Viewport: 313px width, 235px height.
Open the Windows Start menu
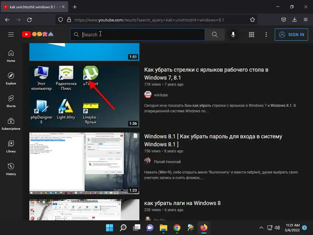tap(109, 228)
